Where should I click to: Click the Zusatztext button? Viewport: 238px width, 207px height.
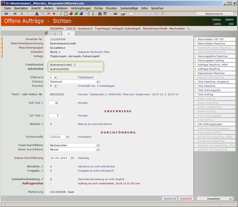click(216, 199)
